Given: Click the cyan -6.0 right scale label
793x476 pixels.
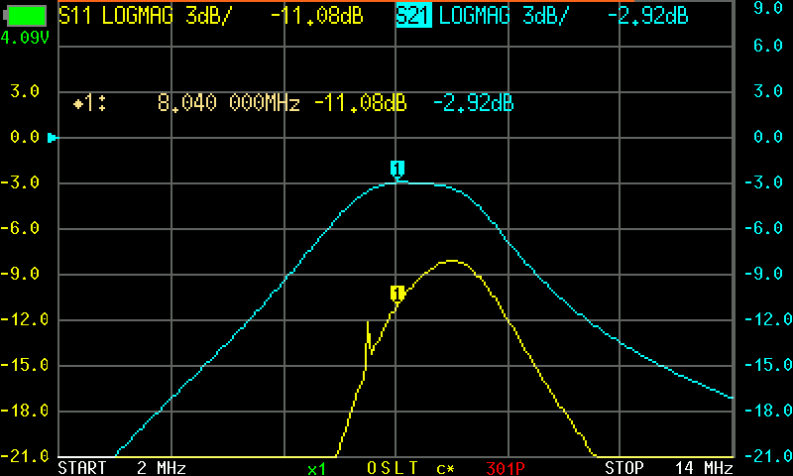Looking at the screenshot, I should [x=763, y=228].
